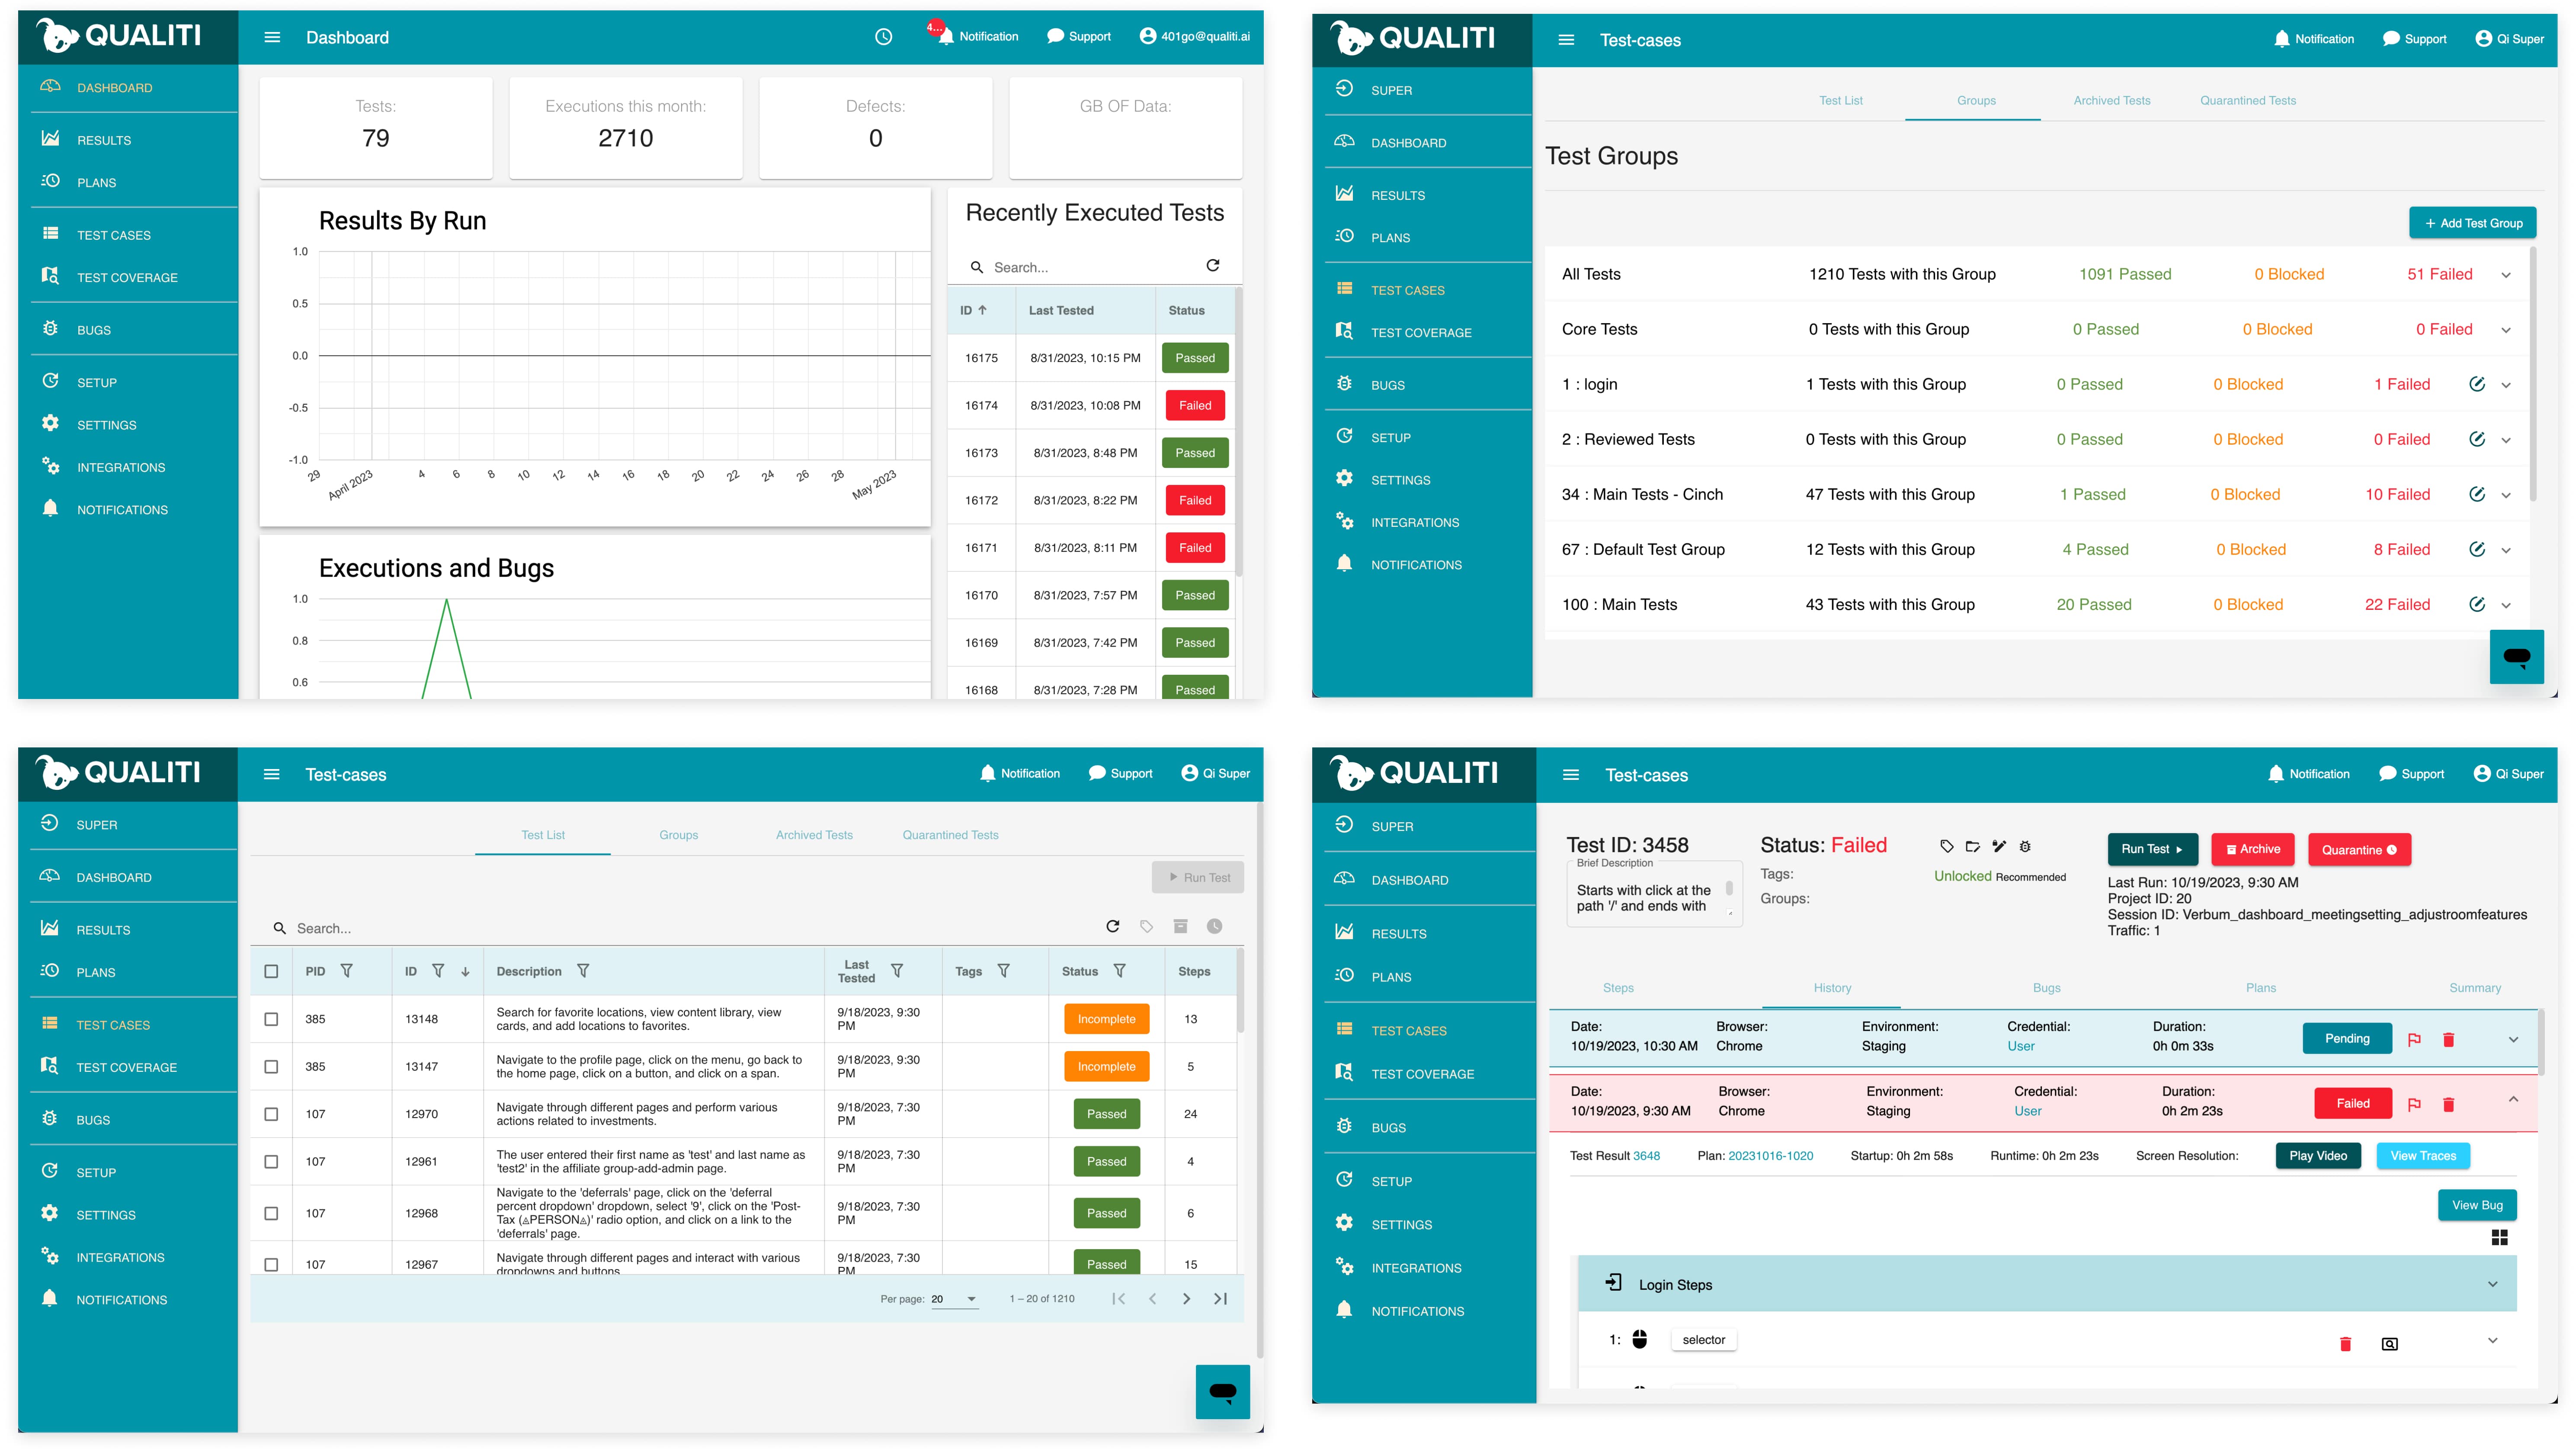This screenshot has height=1449, width=2576.
Task: Check the box for test ID 13148
Action: click(271, 1019)
